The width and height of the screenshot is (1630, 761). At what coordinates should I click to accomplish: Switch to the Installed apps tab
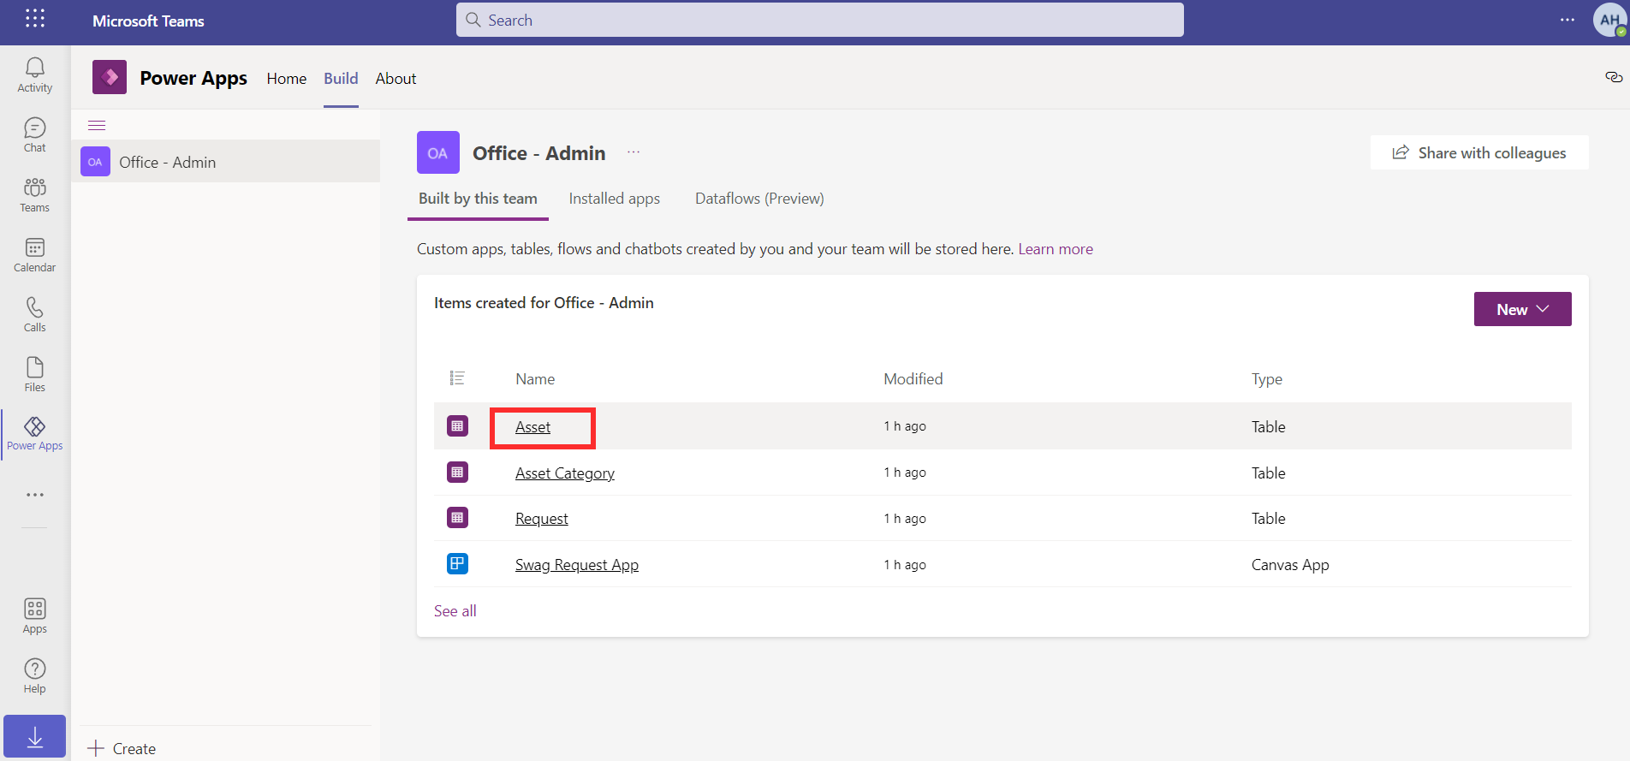pyautogui.click(x=614, y=199)
